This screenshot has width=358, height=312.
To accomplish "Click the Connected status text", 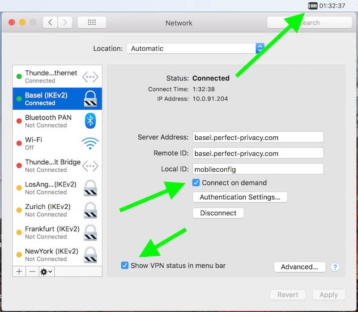I will pyautogui.click(x=211, y=78).
